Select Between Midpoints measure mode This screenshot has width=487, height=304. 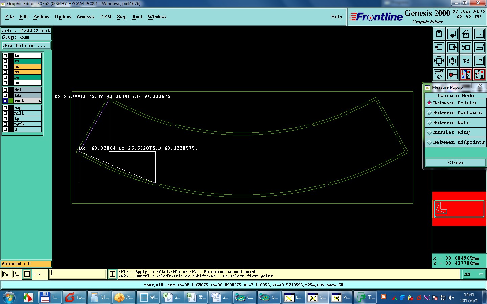coord(456,142)
